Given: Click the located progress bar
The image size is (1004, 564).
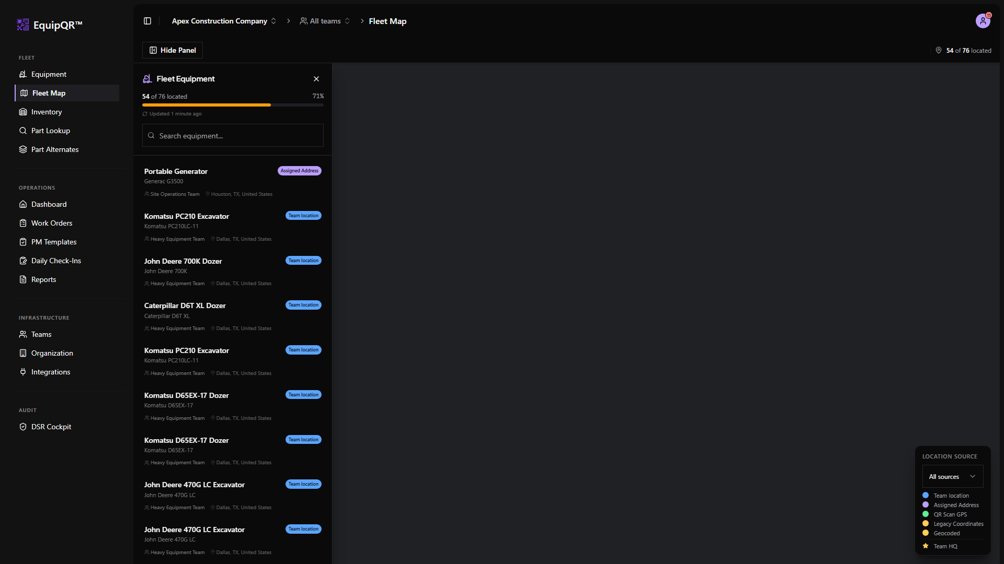Looking at the screenshot, I should pyautogui.click(x=233, y=105).
